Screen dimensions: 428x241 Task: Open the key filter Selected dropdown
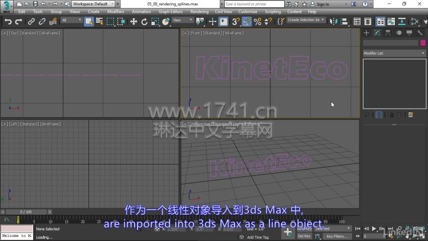point(333,228)
